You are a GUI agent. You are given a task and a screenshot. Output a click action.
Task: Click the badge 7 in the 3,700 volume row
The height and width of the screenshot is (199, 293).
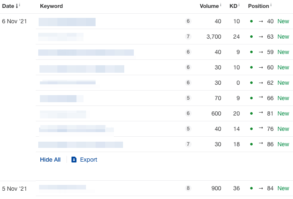click(x=188, y=37)
